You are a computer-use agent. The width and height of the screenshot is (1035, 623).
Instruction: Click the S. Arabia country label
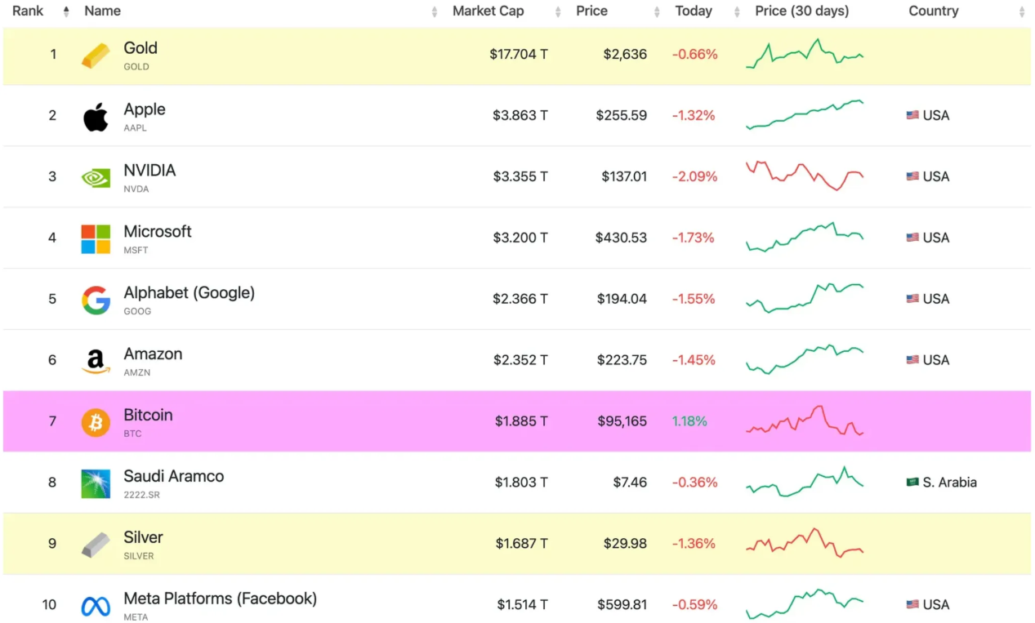[x=950, y=483]
